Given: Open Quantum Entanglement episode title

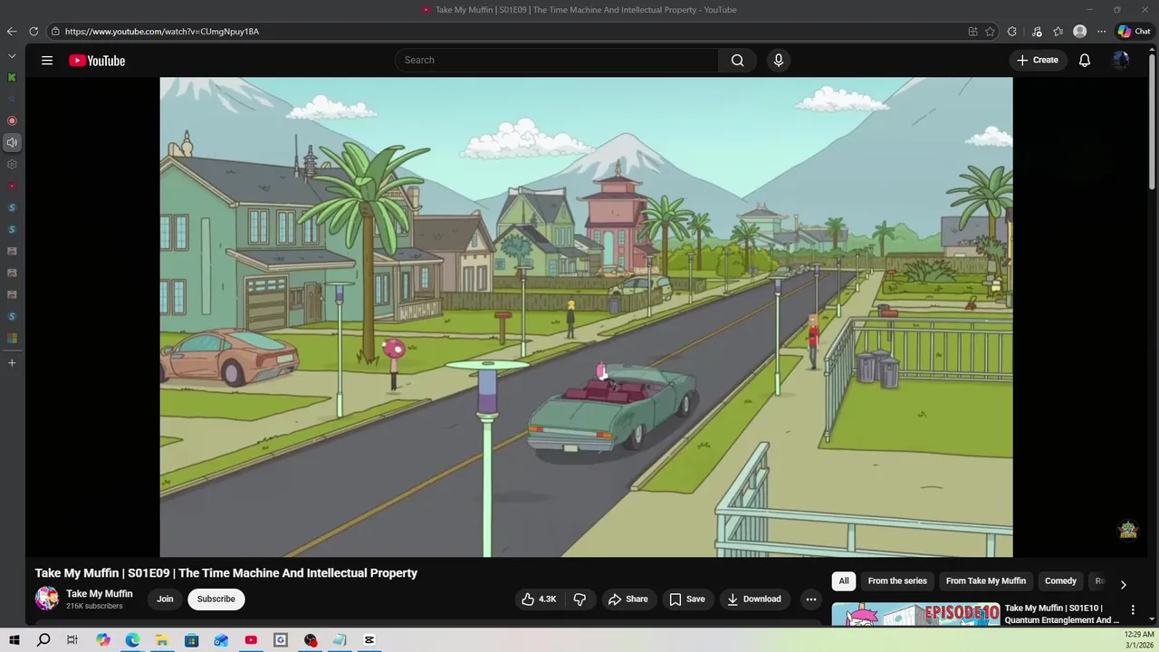Looking at the screenshot, I should (x=1061, y=614).
